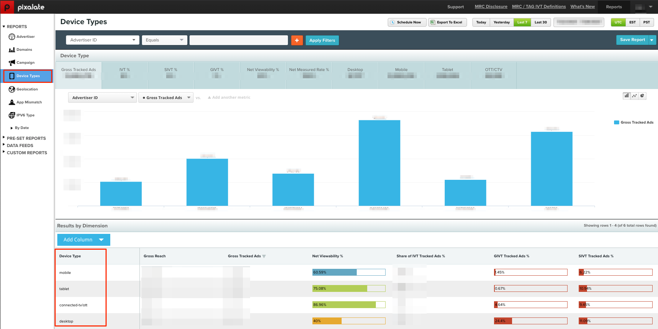Click the Gross Tracked Ads legend swatch

click(617, 123)
